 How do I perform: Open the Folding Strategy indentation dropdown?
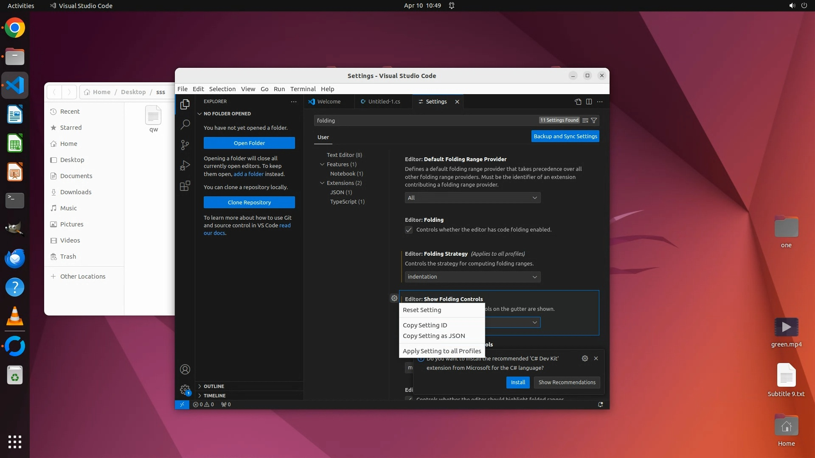tap(472, 277)
